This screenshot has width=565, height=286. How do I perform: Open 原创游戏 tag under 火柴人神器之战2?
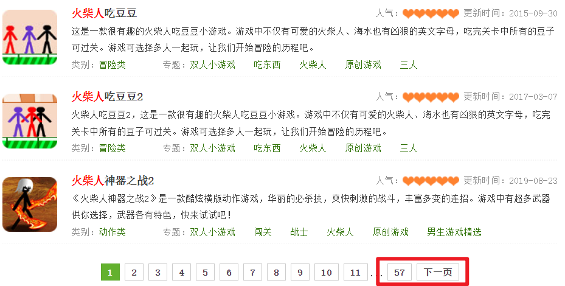point(390,232)
